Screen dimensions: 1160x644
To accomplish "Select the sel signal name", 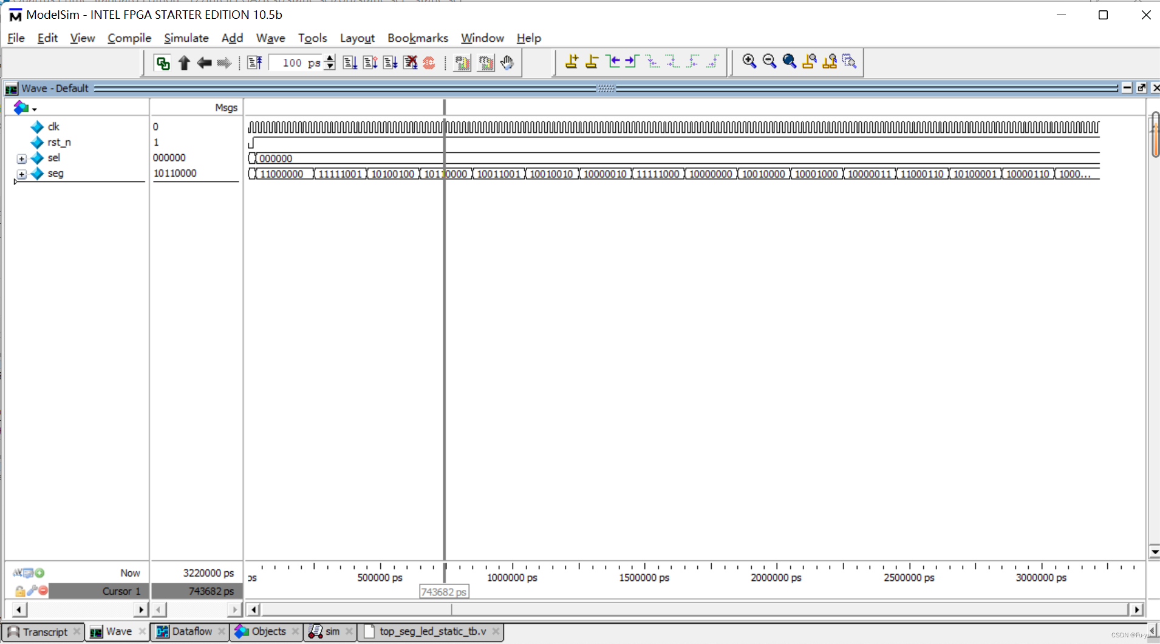I will (53, 158).
